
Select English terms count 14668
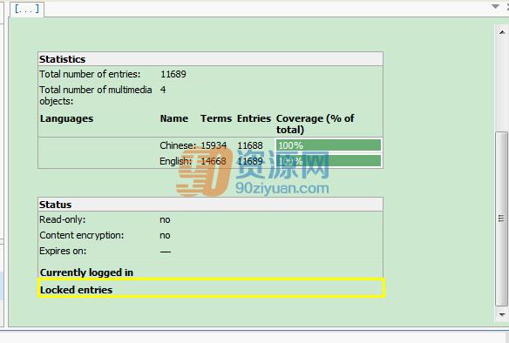(x=214, y=161)
